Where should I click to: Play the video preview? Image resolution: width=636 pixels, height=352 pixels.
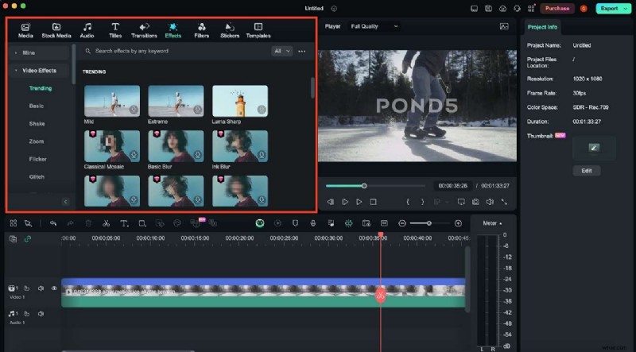coord(359,202)
